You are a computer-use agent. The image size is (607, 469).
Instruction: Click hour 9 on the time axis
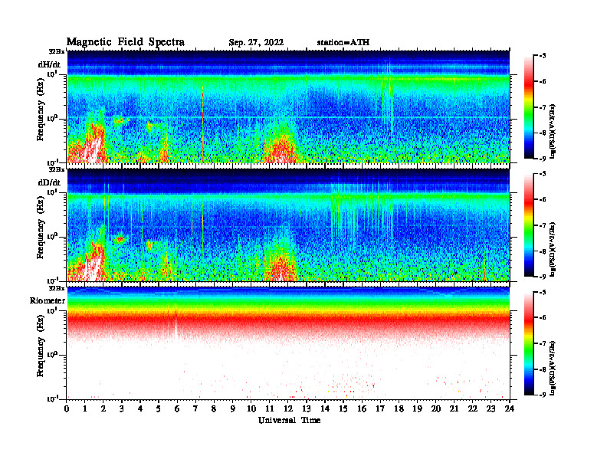pos(233,409)
